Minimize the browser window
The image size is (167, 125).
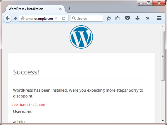point(141,3)
